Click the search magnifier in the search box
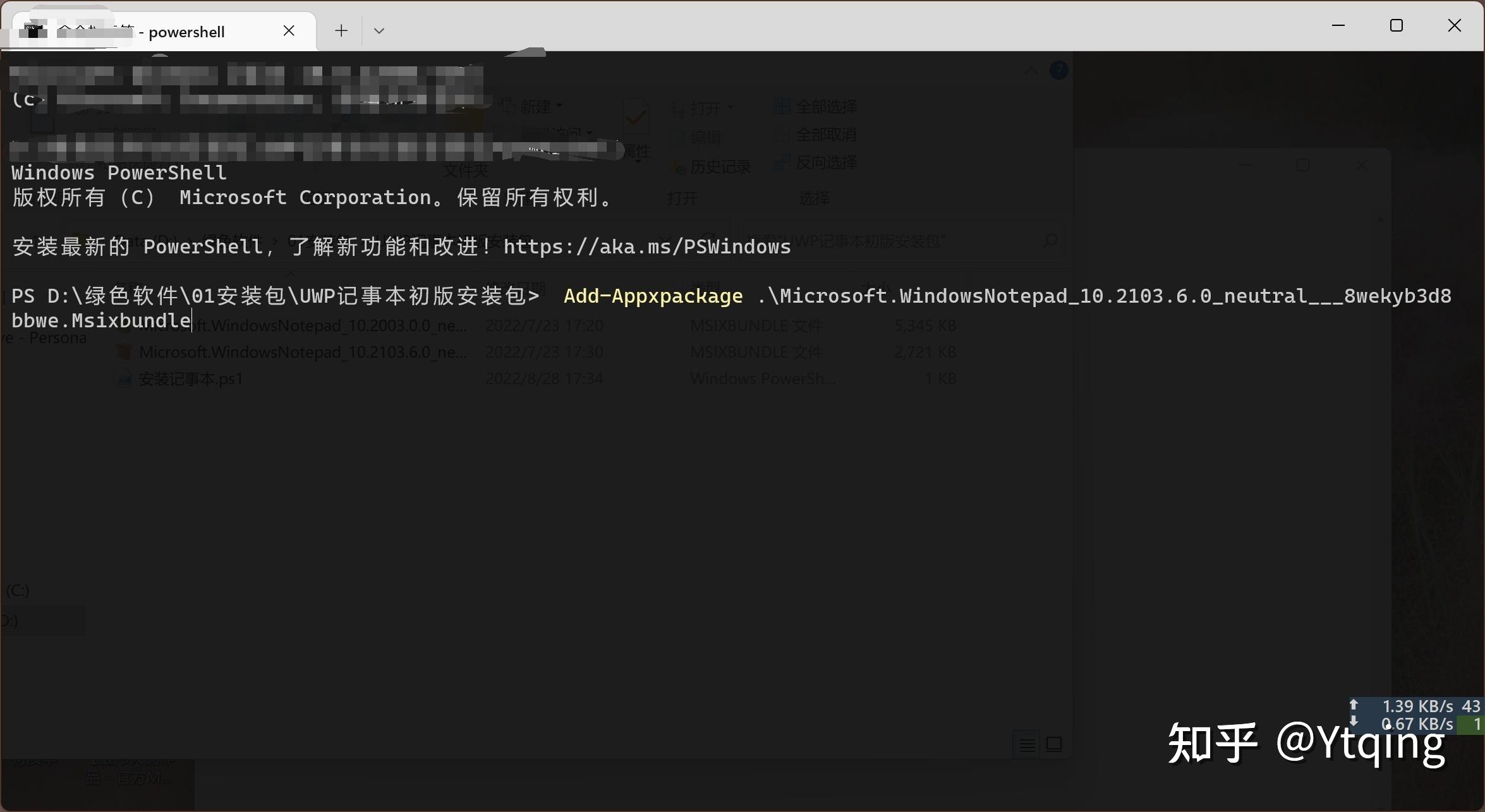 point(1049,241)
